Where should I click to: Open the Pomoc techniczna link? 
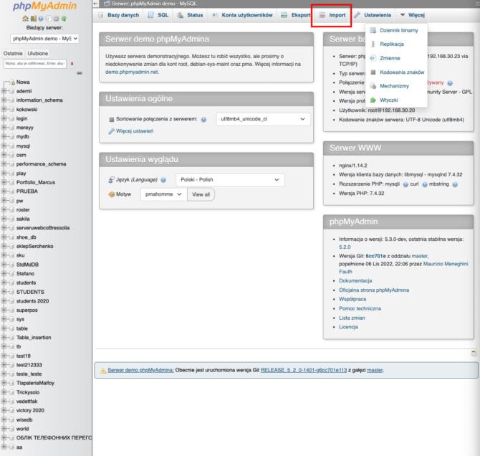click(x=360, y=308)
